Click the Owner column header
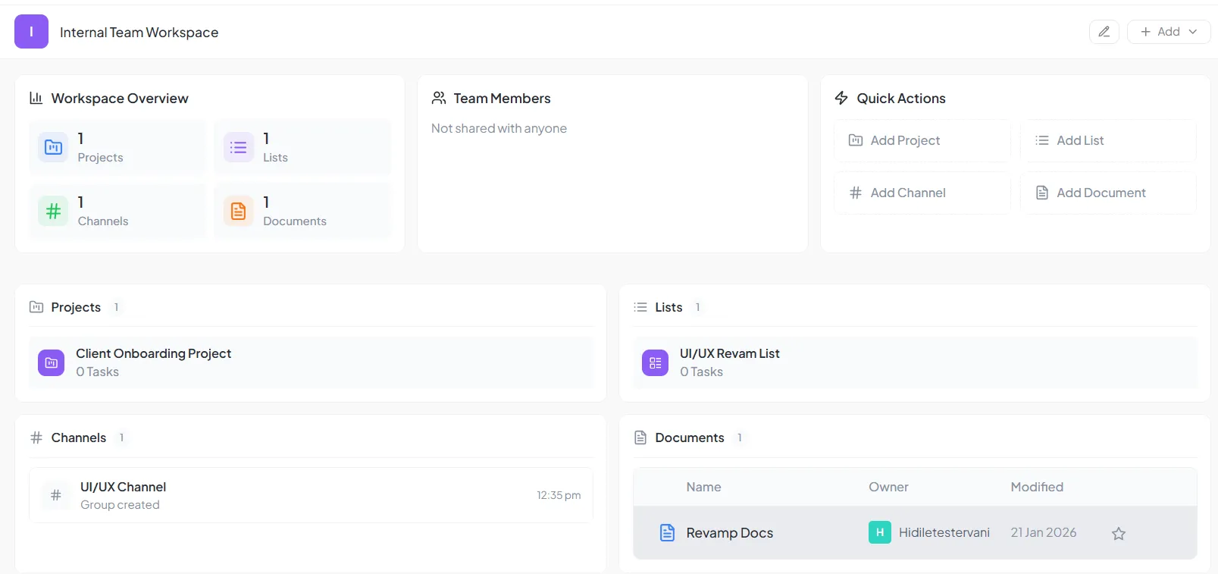The width and height of the screenshot is (1218, 574). (888, 488)
